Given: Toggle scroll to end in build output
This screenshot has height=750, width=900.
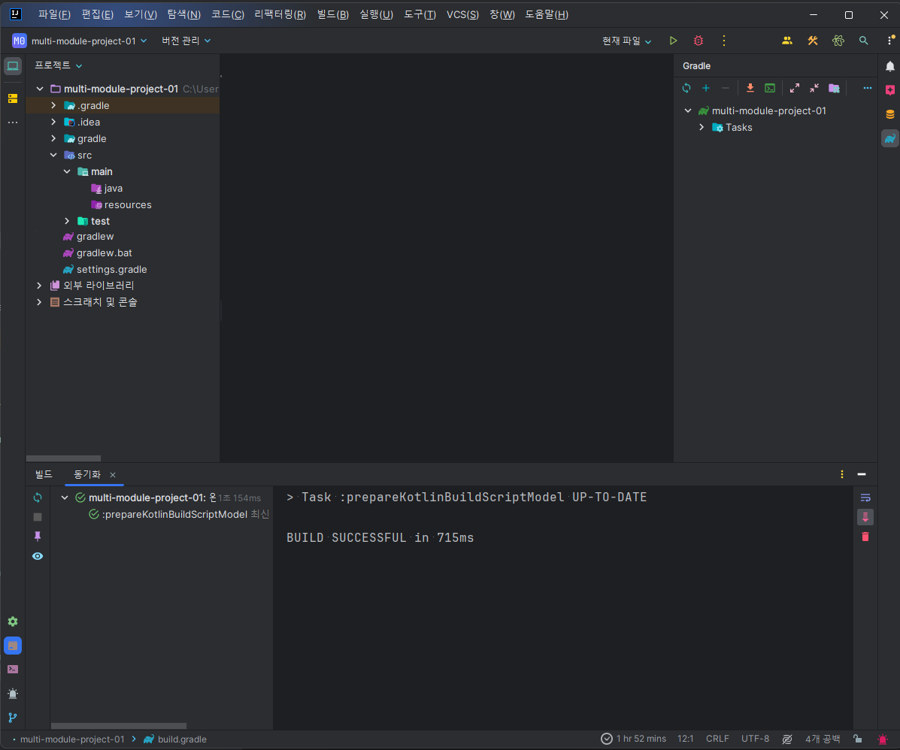Looking at the screenshot, I should click(x=865, y=517).
